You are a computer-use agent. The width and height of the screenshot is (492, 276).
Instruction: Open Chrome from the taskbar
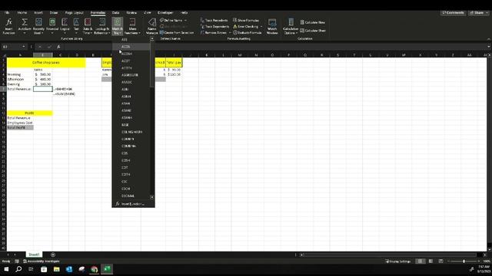[x=94, y=269]
